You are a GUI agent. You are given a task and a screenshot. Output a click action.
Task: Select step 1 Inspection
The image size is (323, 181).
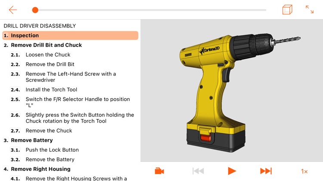click(x=70, y=36)
